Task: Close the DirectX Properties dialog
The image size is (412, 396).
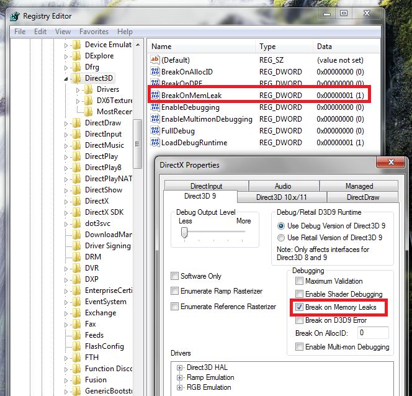Action: point(391,163)
